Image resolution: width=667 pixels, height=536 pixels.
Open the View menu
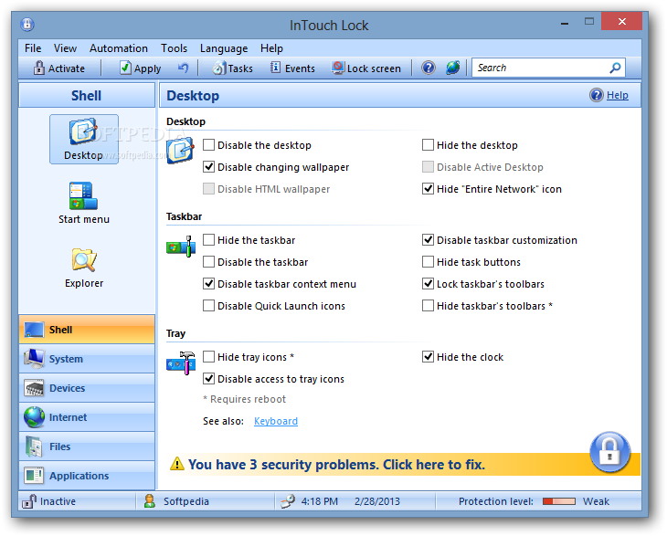click(x=65, y=48)
